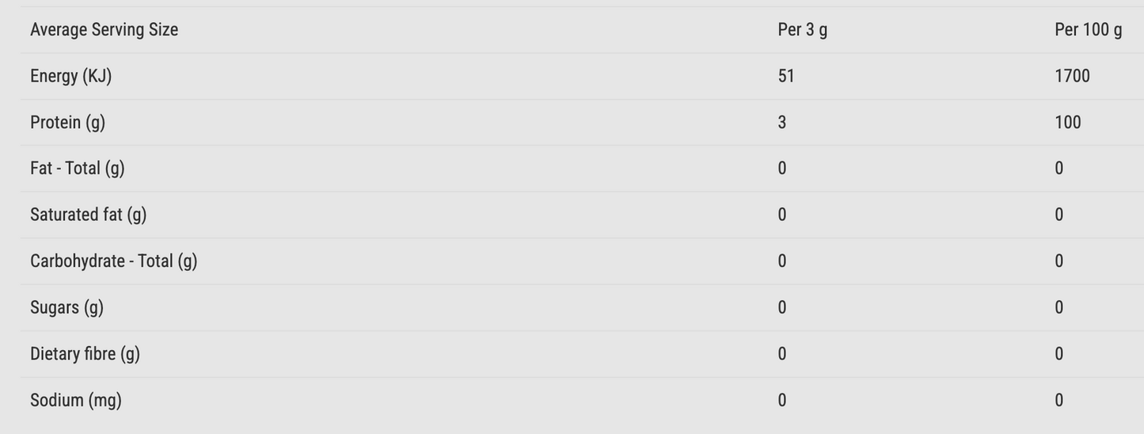Select the Per 3 g column header
This screenshot has height=434, width=1144.
802,30
